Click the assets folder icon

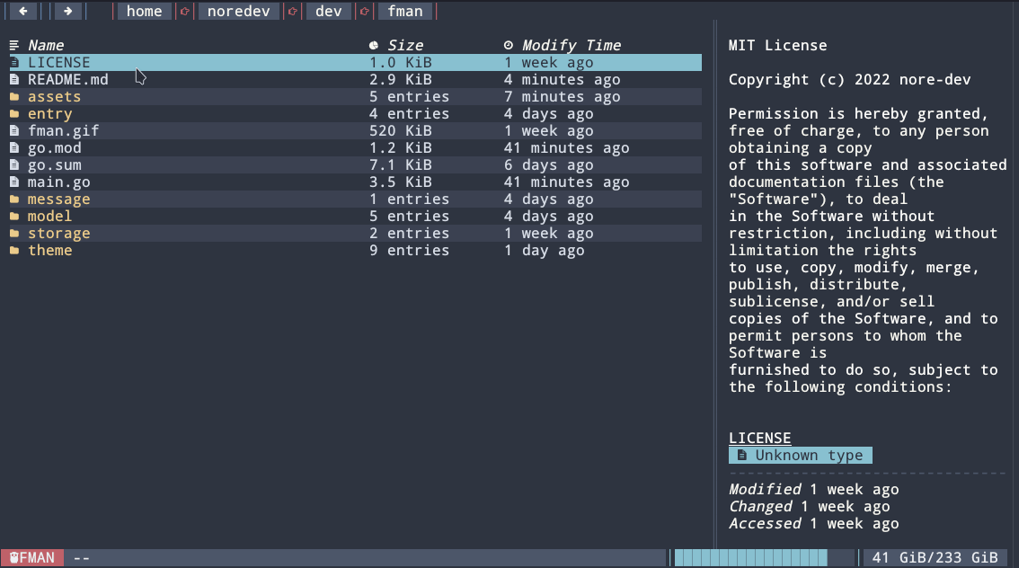tap(14, 97)
